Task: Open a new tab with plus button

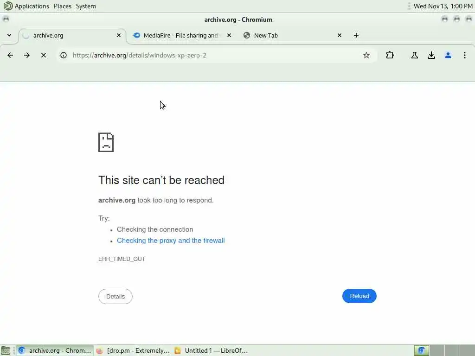Action: pos(356,35)
